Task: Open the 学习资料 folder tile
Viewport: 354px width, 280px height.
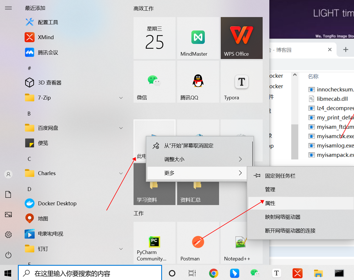Action: [x=155, y=194]
